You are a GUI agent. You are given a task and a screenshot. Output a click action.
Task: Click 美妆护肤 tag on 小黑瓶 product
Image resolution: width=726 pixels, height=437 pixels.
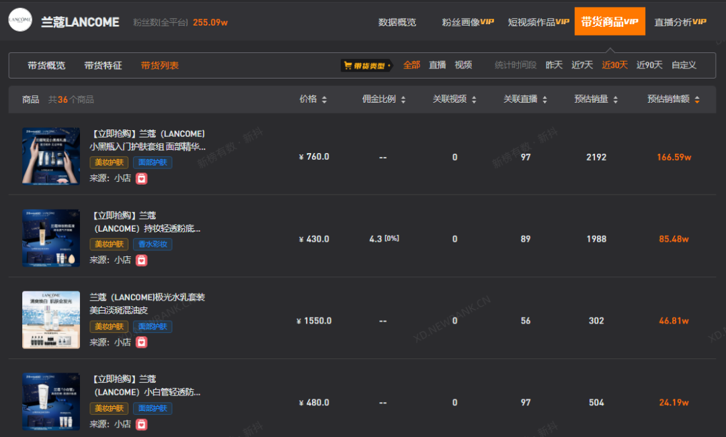pyautogui.click(x=109, y=162)
